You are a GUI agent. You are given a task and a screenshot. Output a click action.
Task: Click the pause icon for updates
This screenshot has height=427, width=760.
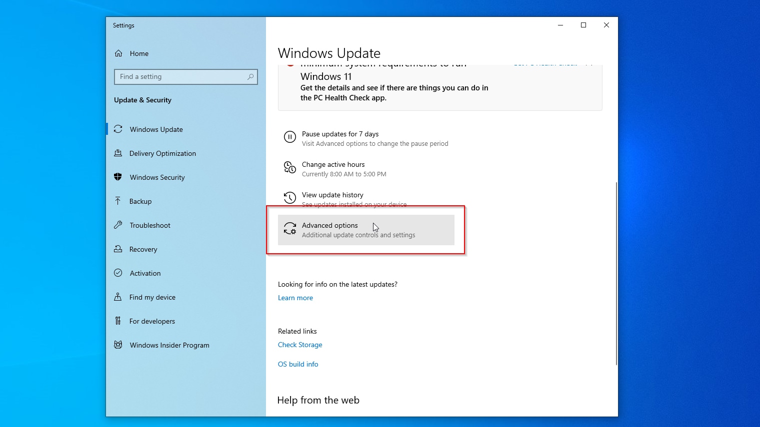click(290, 137)
